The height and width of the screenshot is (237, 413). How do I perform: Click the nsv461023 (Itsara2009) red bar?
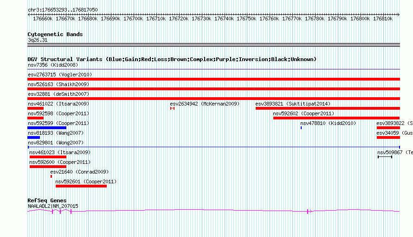point(48,157)
